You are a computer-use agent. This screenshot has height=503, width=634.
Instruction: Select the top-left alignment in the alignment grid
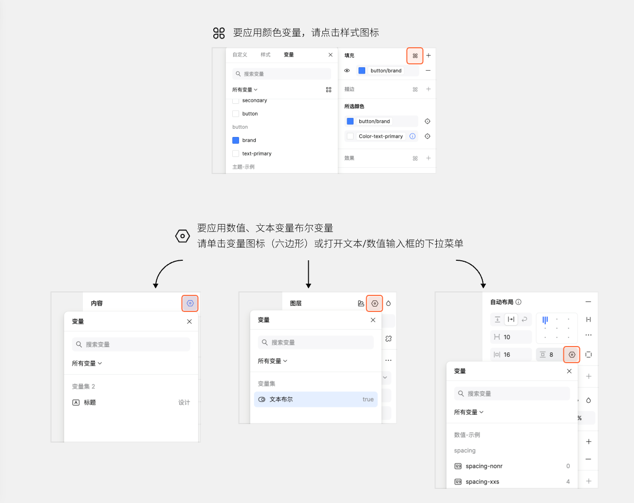pyautogui.click(x=545, y=320)
